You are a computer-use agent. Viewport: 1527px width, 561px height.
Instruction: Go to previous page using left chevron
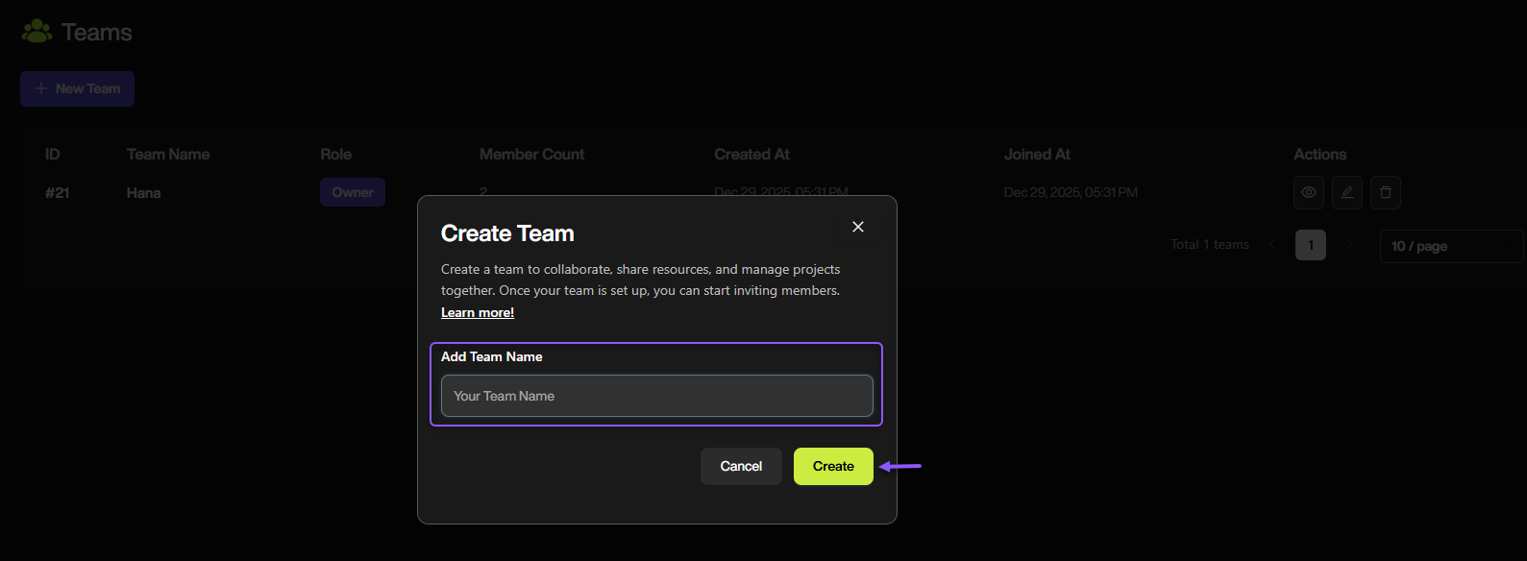(x=1272, y=245)
